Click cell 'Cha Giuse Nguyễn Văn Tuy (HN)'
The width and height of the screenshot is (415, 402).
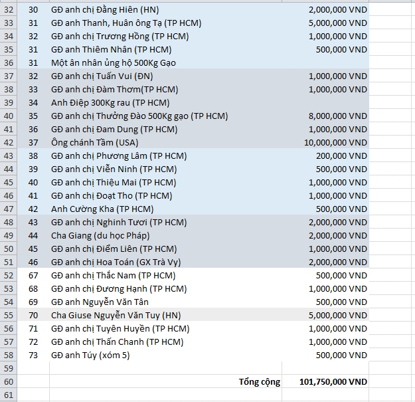click(x=166, y=315)
